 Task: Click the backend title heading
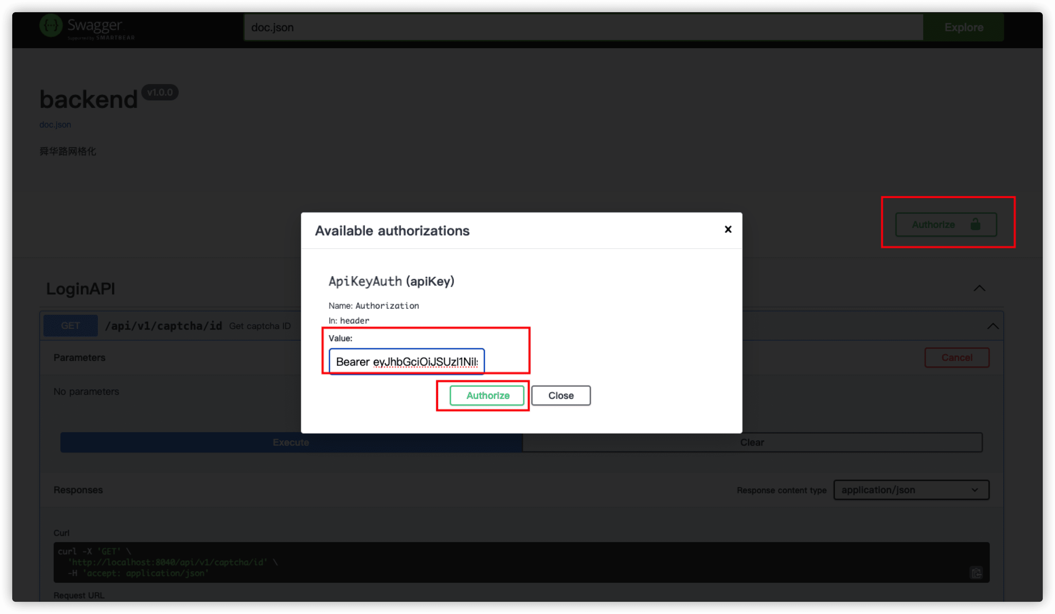pyautogui.click(x=88, y=99)
